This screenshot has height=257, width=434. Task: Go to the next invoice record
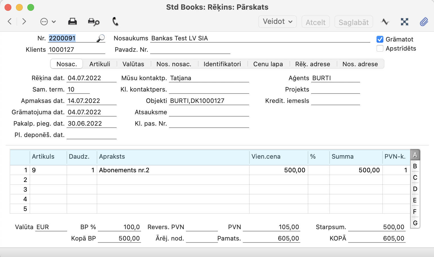24,22
